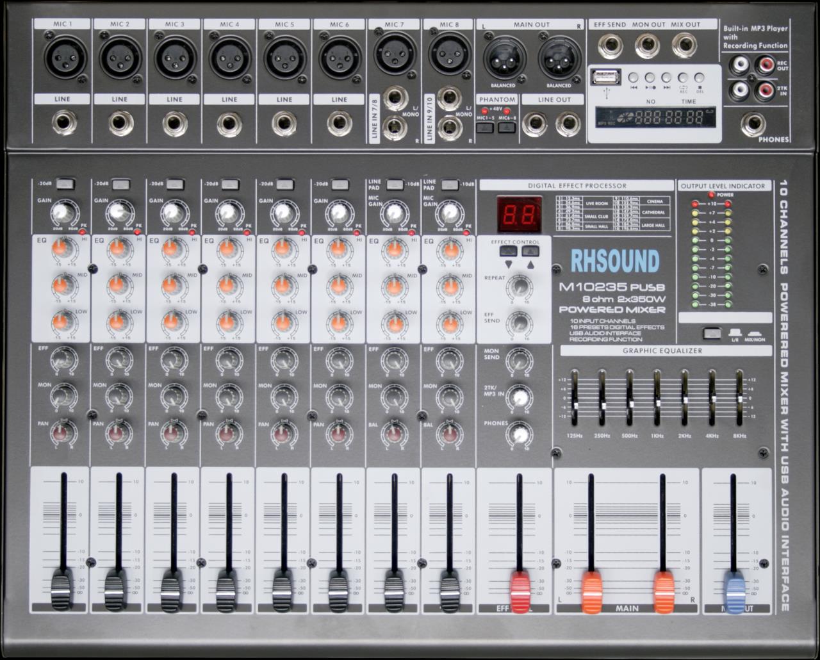Tap the MP3 player previous track button
The height and width of the screenshot is (660, 820).
634,77
